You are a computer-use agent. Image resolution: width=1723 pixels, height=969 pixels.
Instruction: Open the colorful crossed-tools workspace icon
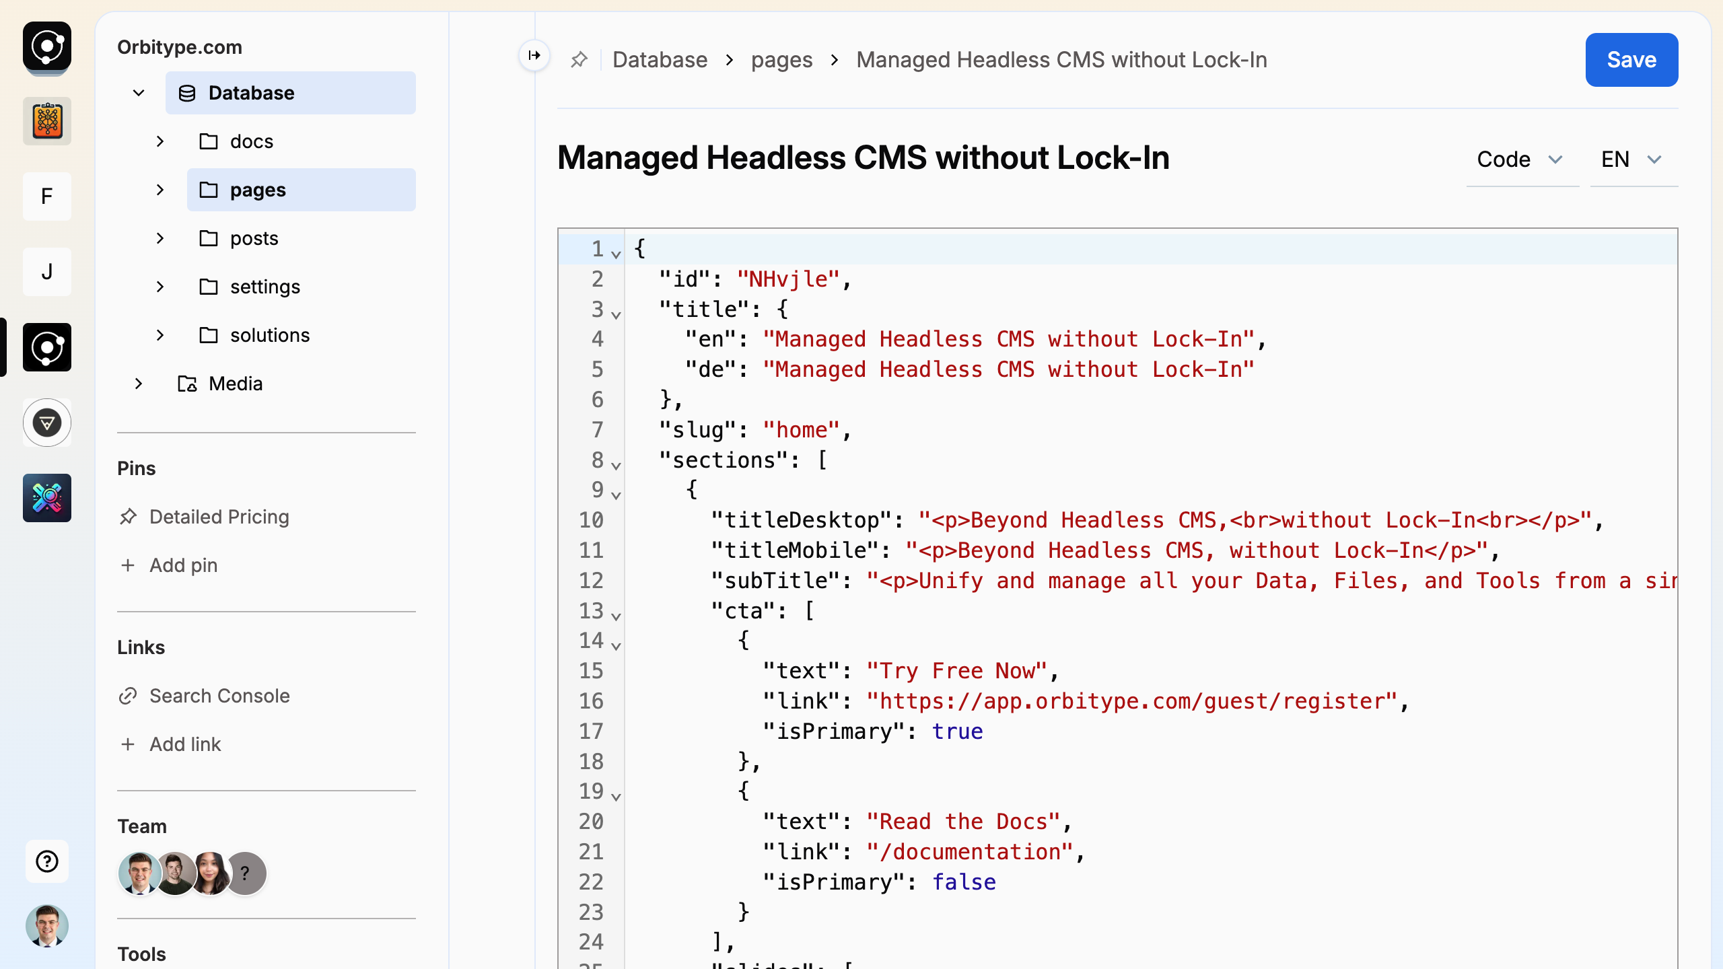[47, 498]
